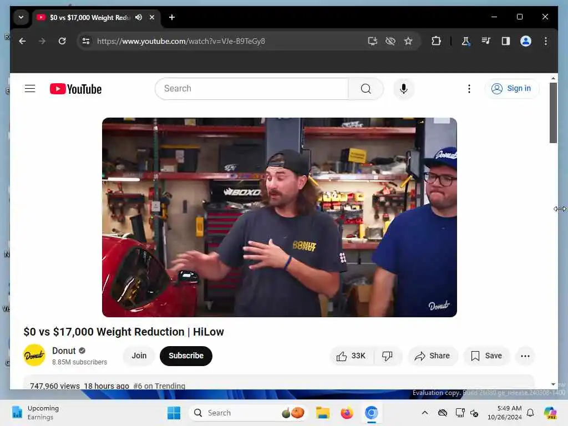Viewport: 568px width, 426px height.
Task: Close the Weight Reduction video tab
Action: pos(152,17)
